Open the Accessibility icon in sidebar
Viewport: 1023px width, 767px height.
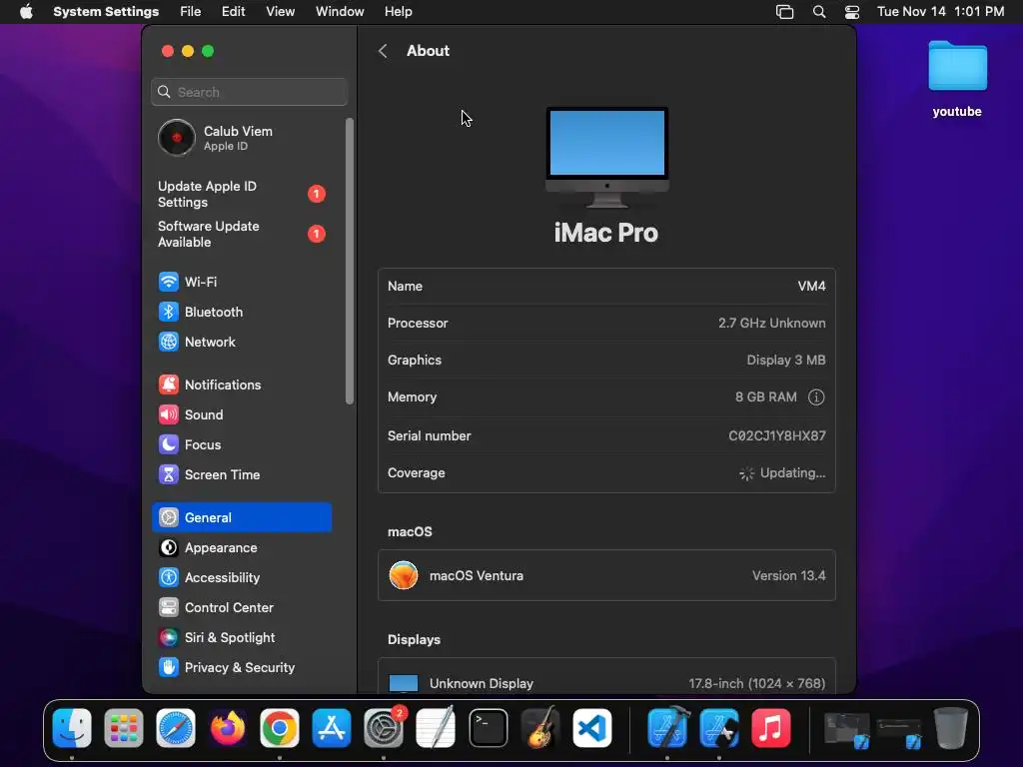[x=168, y=578]
